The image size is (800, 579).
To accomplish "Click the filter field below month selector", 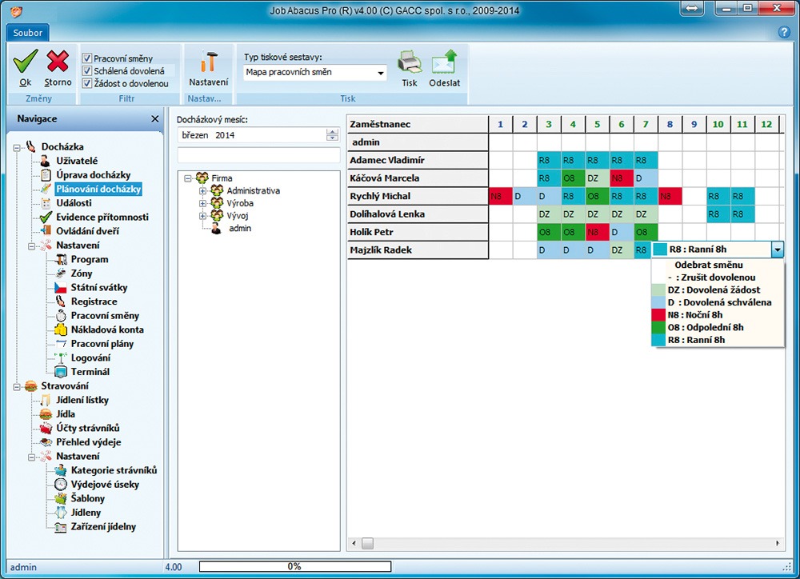I will tap(258, 156).
